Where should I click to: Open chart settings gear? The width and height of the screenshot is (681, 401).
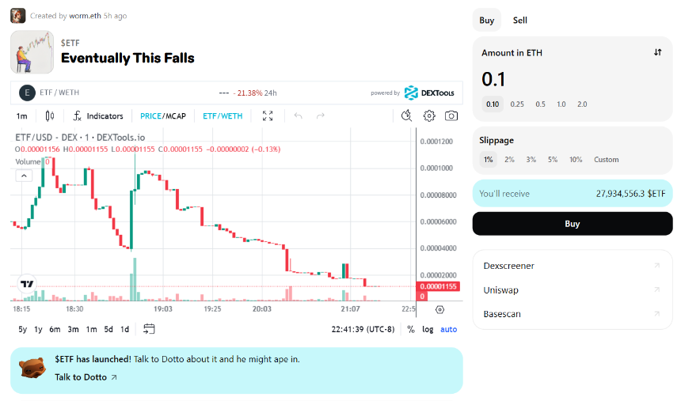click(429, 116)
